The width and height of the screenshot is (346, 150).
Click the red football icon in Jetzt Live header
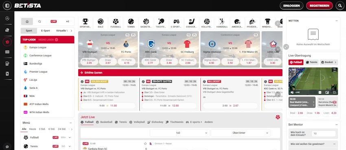(x=278, y=117)
